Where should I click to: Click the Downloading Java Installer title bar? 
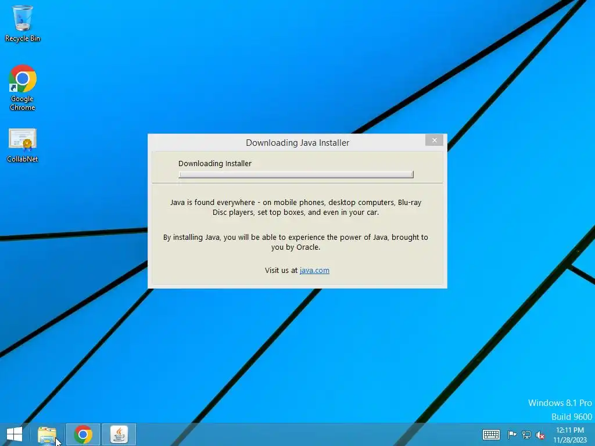pyautogui.click(x=297, y=143)
